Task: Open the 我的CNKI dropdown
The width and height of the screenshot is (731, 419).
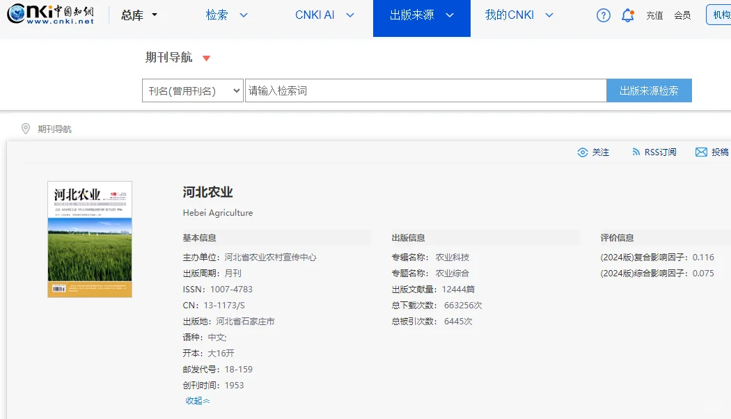Action: [518, 14]
